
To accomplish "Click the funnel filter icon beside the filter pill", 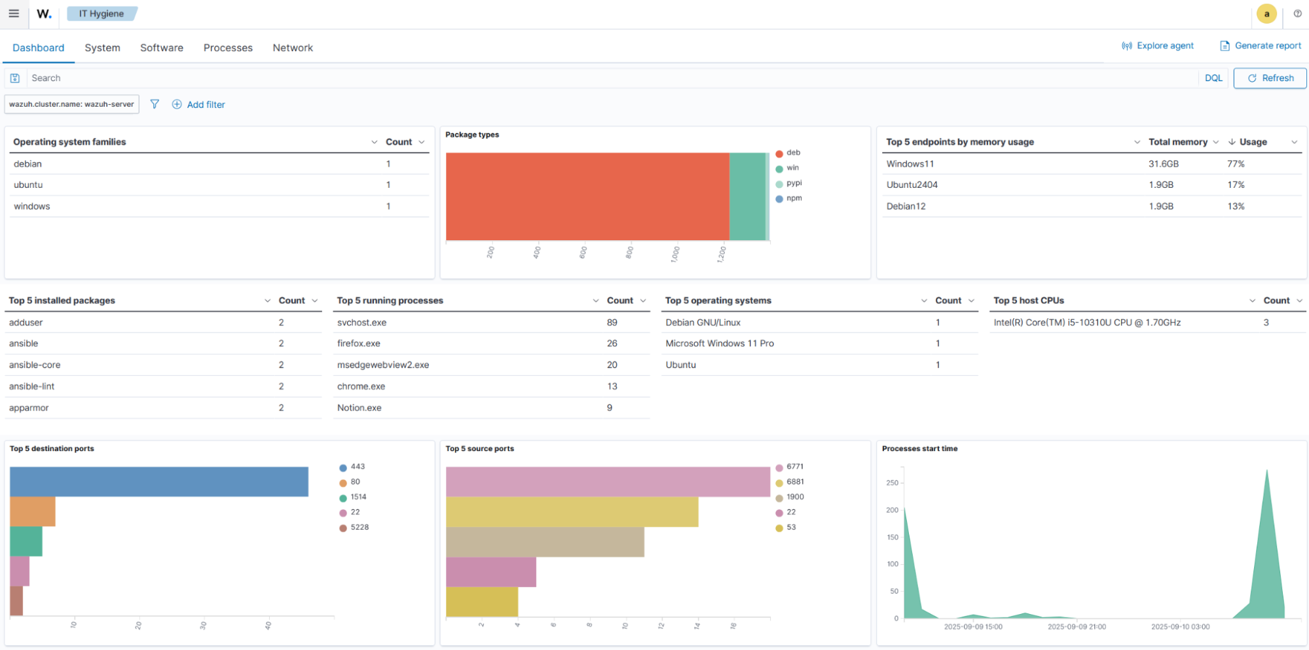I will click(x=155, y=104).
